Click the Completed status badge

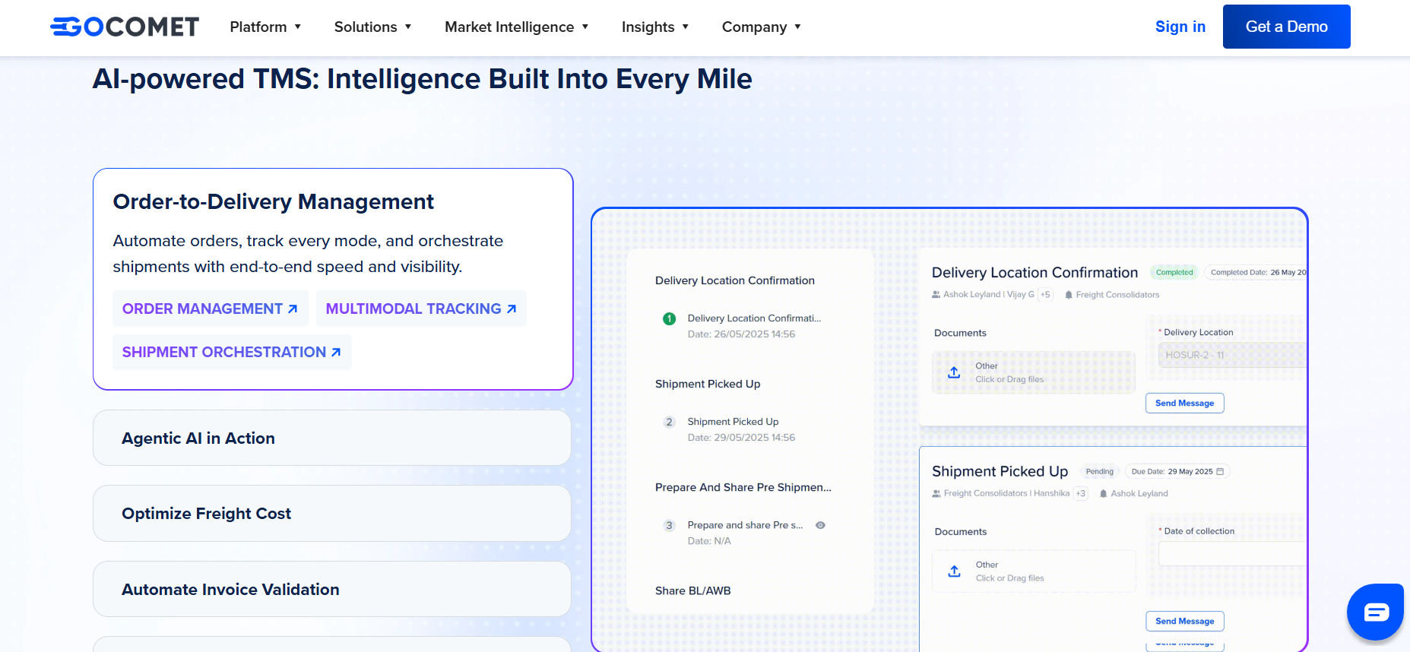[x=1174, y=273]
